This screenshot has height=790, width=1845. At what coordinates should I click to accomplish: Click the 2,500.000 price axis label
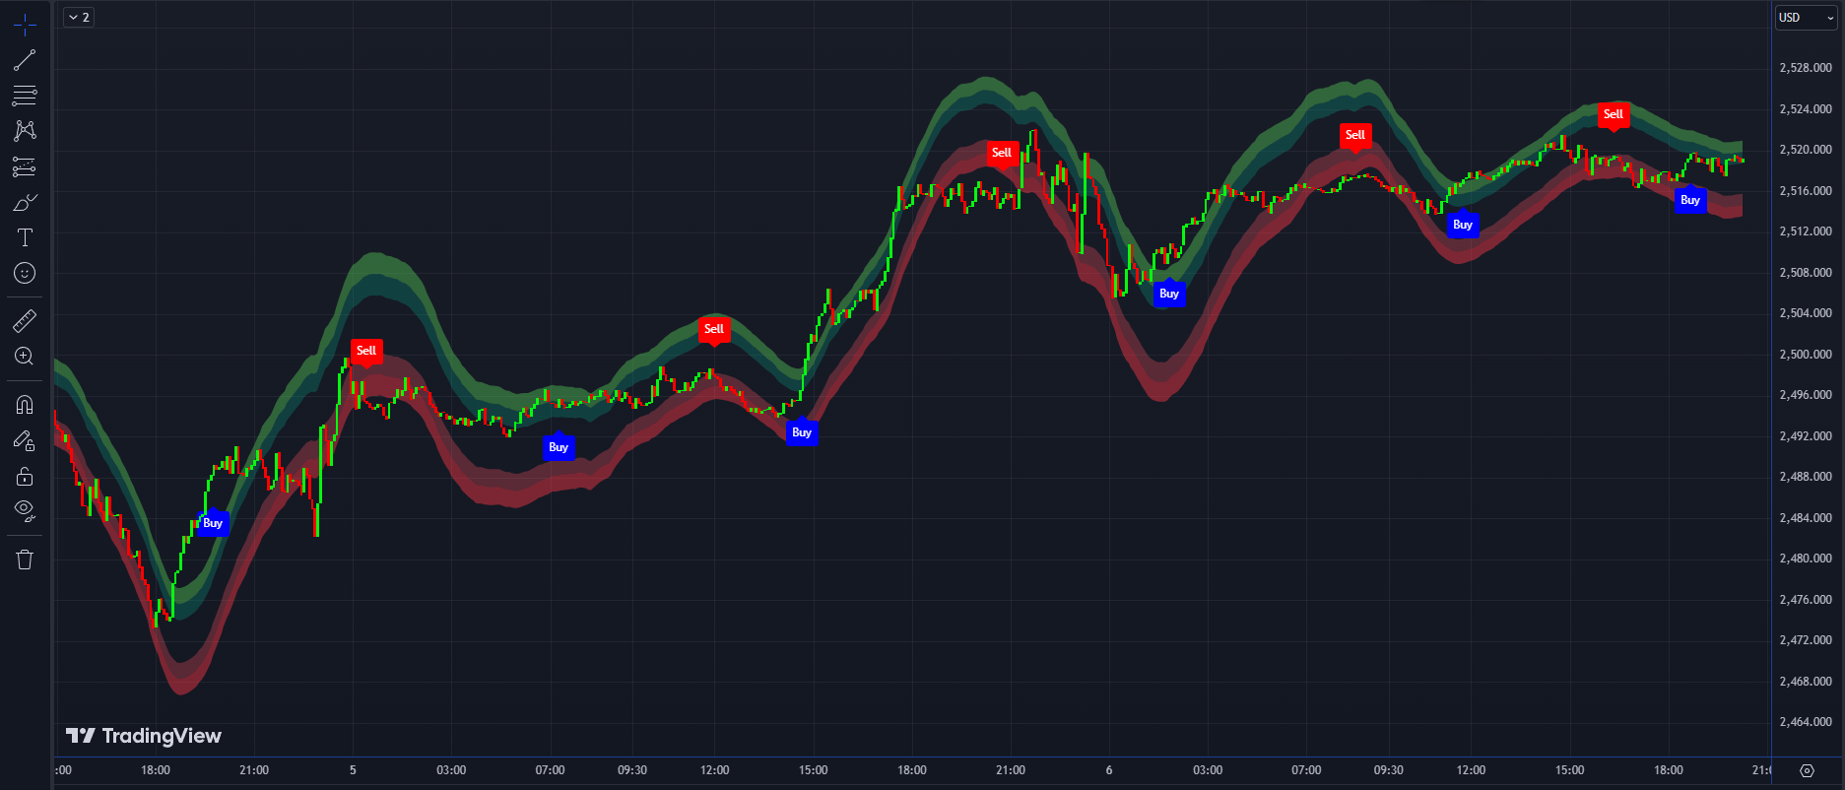point(1806,354)
